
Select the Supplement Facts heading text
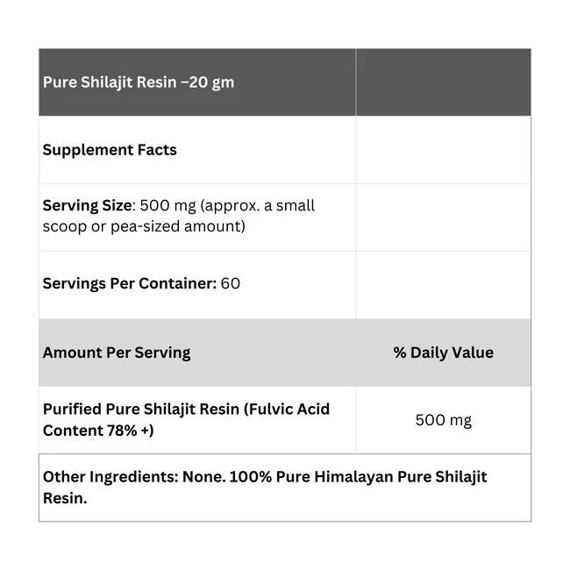point(110,150)
